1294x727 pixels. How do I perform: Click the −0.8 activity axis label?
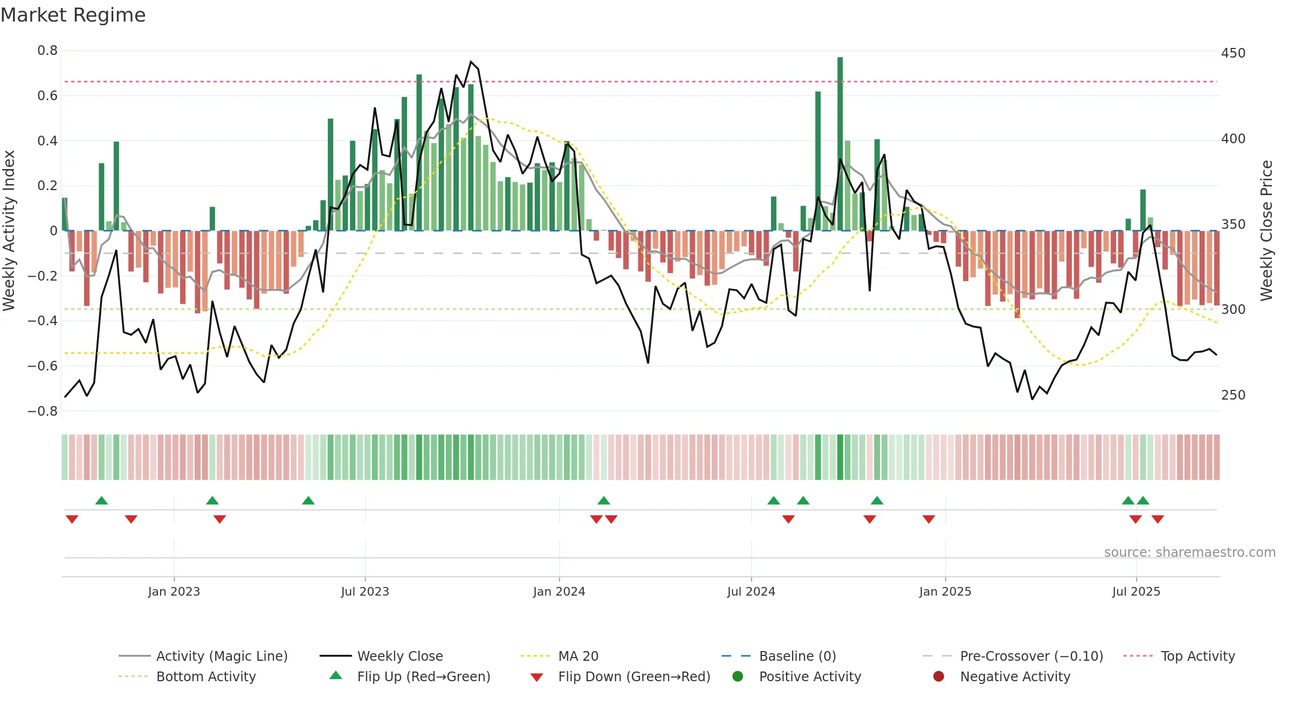[x=43, y=411]
